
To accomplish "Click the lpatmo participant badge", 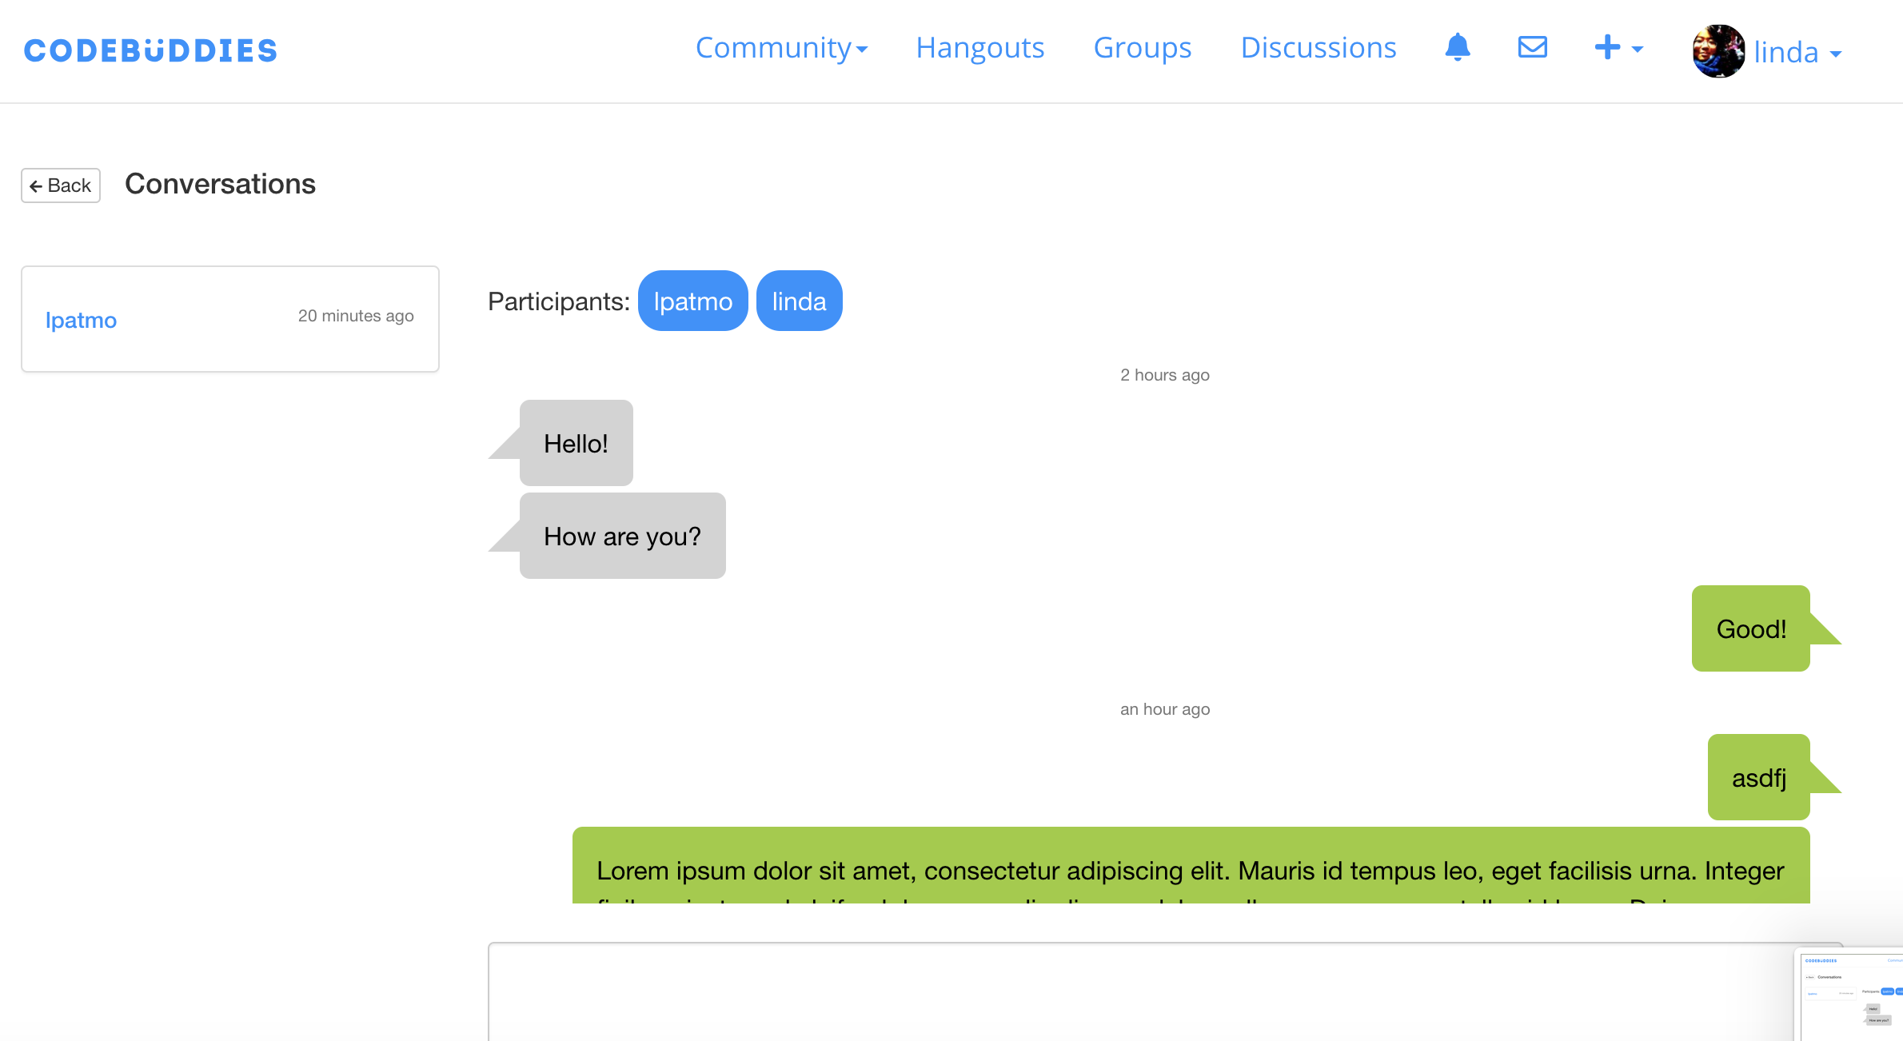I will point(692,301).
